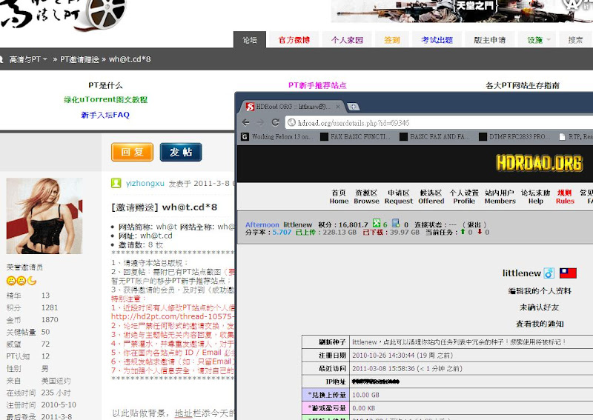The height and width of the screenshot is (420, 593).
Task: Click the blue 发帖 post button
Action: [x=181, y=152]
